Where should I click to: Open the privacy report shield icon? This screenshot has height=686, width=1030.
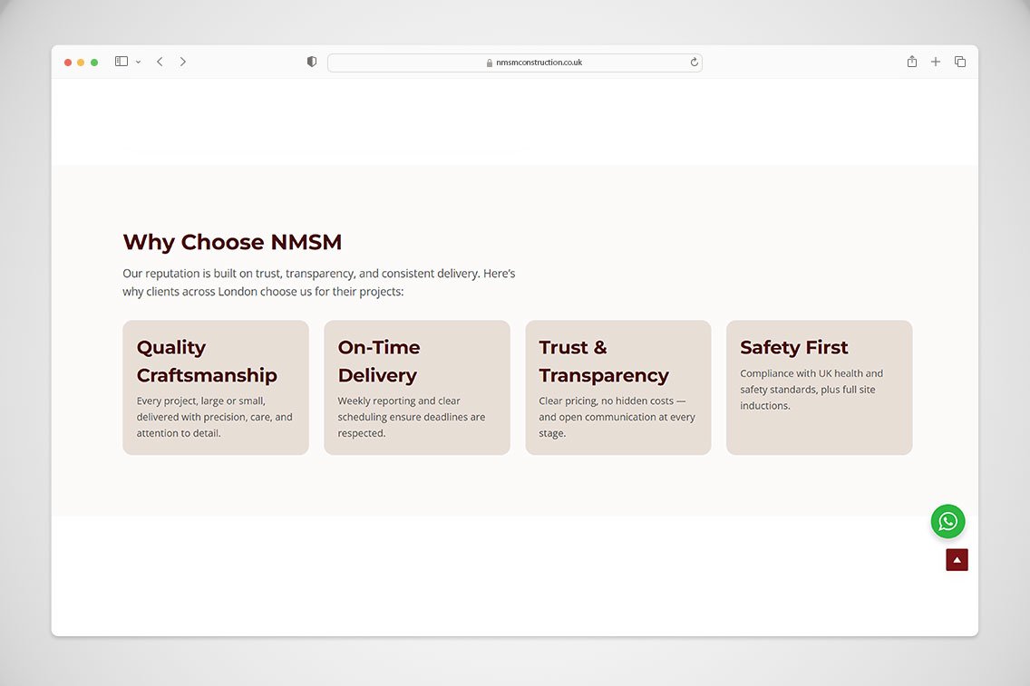pyautogui.click(x=312, y=62)
